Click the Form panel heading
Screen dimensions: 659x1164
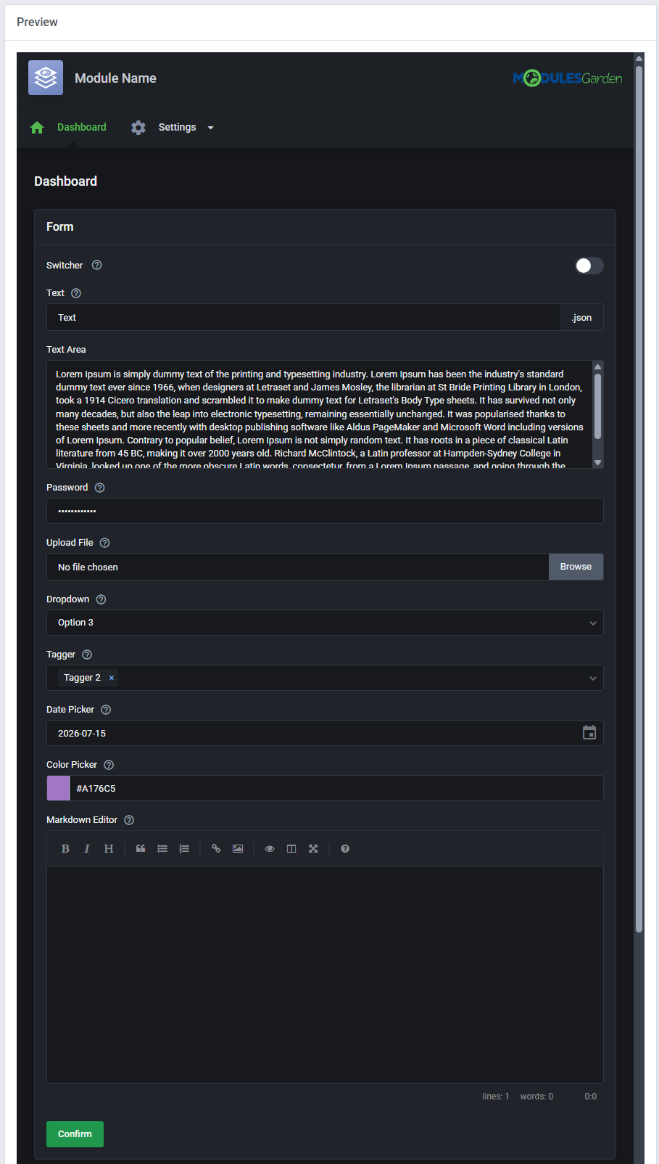[x=60, y=227]
